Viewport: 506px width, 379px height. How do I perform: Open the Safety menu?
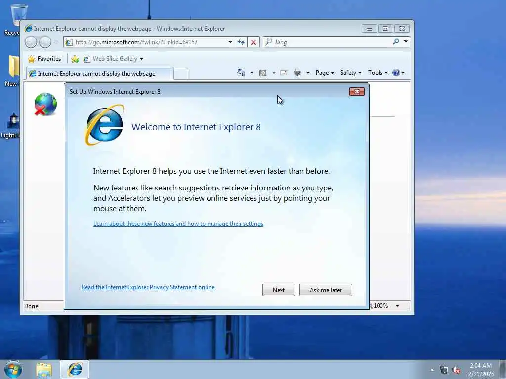(x=351, y=73)
